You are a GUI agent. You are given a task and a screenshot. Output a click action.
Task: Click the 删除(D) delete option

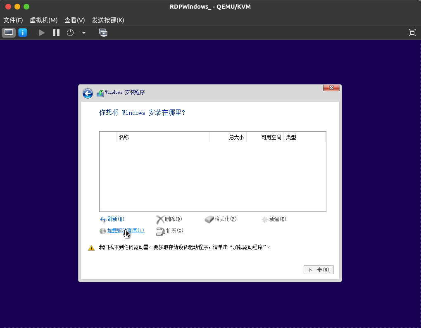point(174,219)
